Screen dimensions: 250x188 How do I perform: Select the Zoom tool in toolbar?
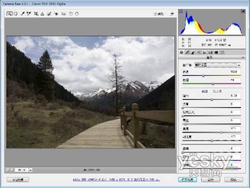click(9, 13)
